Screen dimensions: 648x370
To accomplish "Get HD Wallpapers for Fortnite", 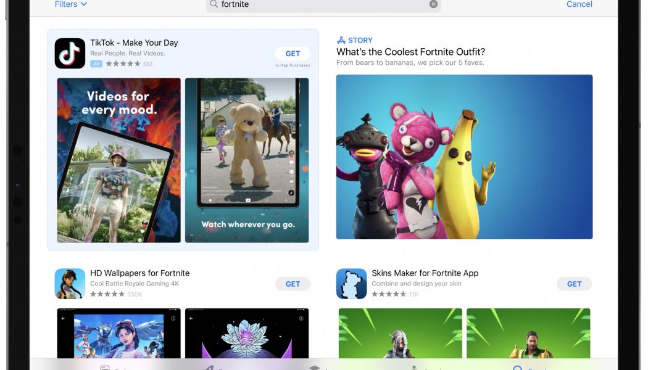I will click(x=293, y=284).
